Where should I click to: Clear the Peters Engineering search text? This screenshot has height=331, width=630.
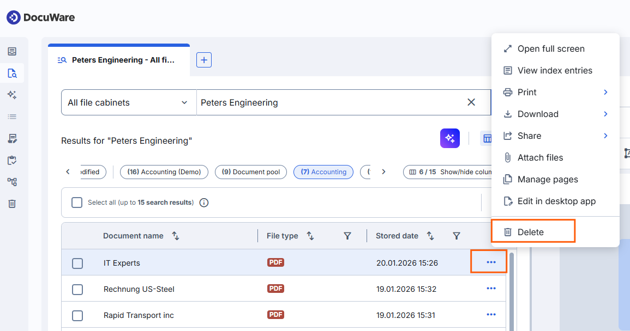(x=471, y=102)
